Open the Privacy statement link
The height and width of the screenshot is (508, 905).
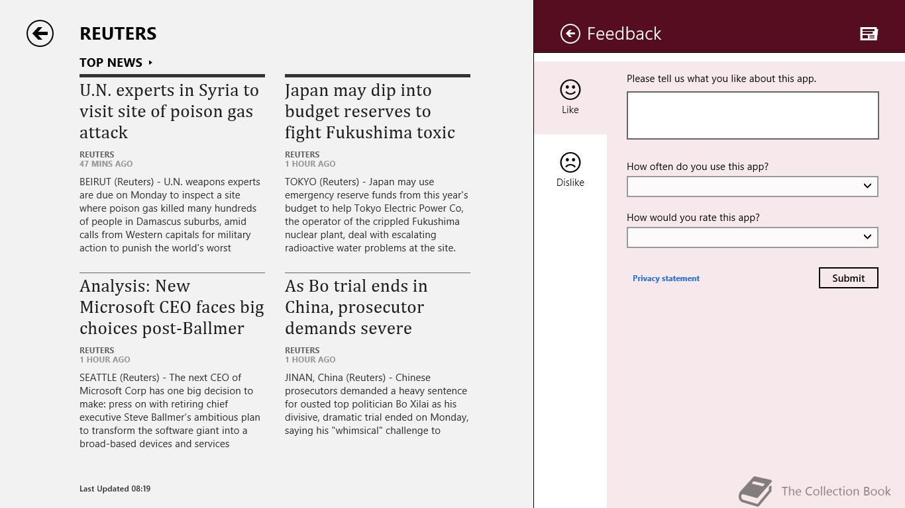[666, 278]
